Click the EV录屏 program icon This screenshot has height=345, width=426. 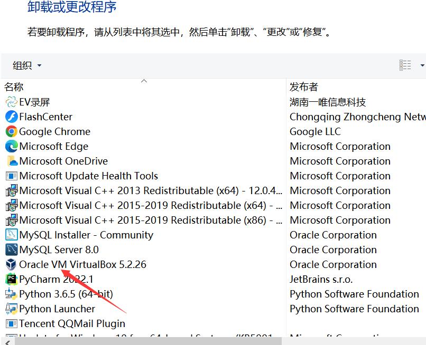click(12, 102)
